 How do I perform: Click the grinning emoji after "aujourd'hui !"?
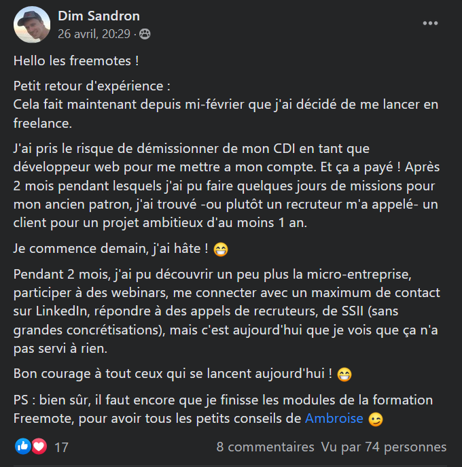344,375
